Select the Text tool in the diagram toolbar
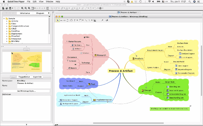The width and height of the screenshot is (203, 126). click(x=75, y=20)
